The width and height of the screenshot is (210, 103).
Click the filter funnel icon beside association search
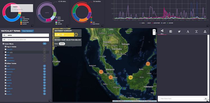(4, 40)
